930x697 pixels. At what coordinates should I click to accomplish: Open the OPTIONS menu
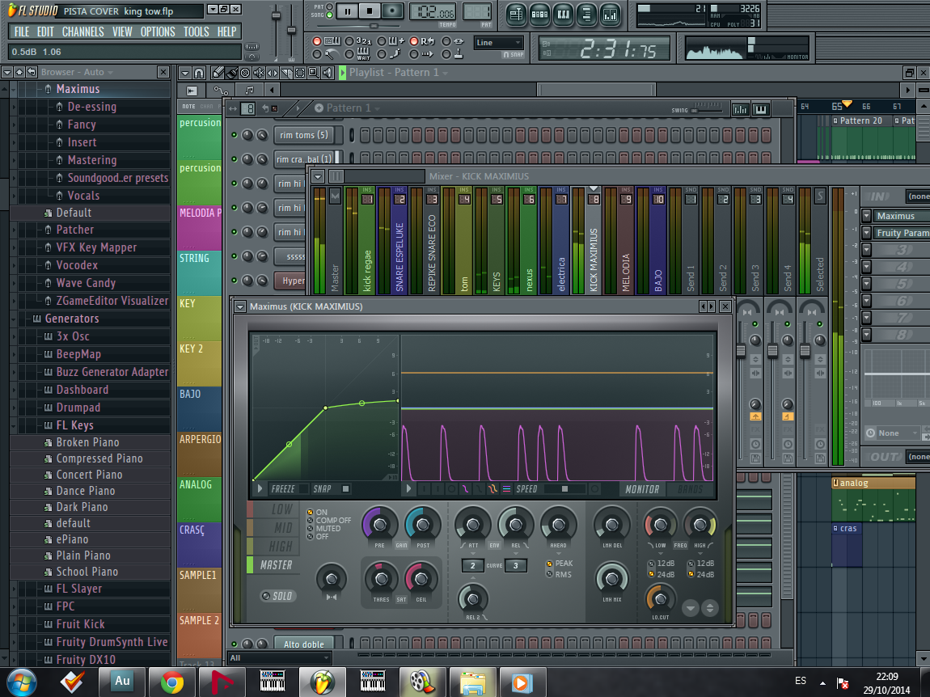158,32
